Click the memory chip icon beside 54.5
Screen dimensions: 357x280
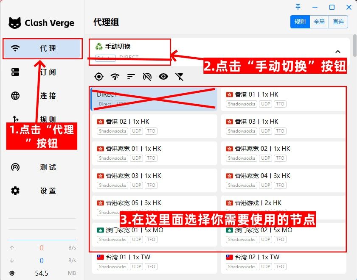tap(12, 273)
